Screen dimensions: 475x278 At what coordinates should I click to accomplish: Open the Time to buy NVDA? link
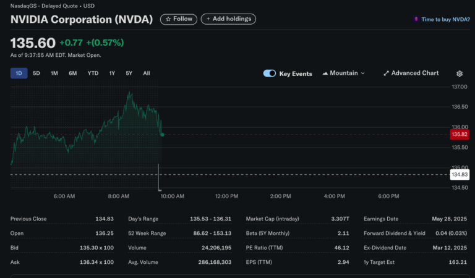point(445,19)
